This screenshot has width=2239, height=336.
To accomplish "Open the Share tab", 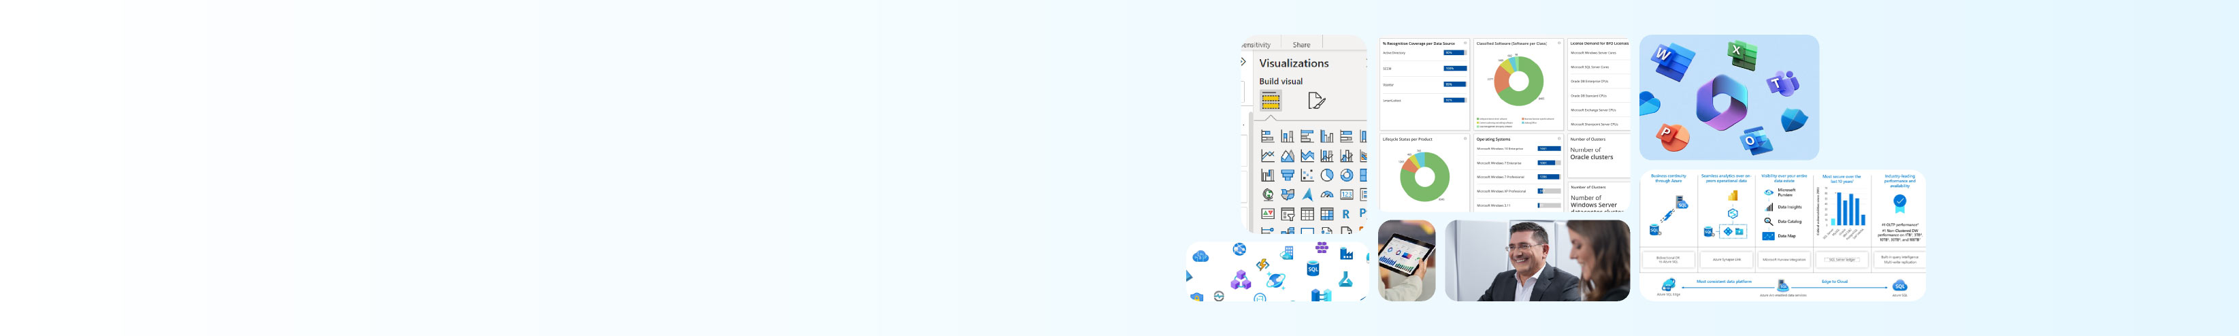I will 1301,45.
